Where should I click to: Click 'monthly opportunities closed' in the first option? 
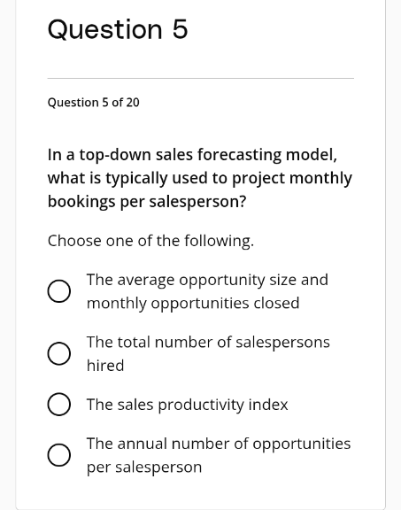(x=193, y=304)
